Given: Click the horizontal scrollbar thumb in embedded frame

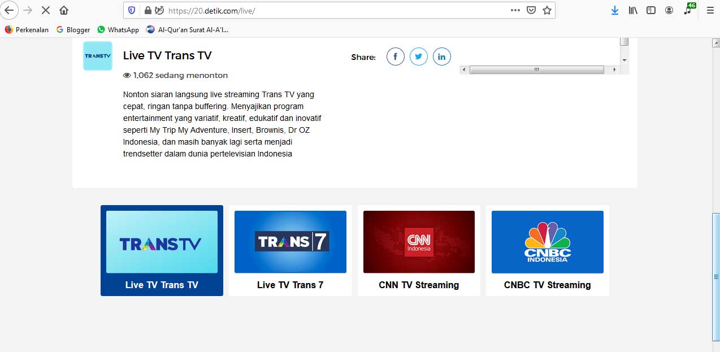Looking at the screenshot, I should click(x=537, y=70).
